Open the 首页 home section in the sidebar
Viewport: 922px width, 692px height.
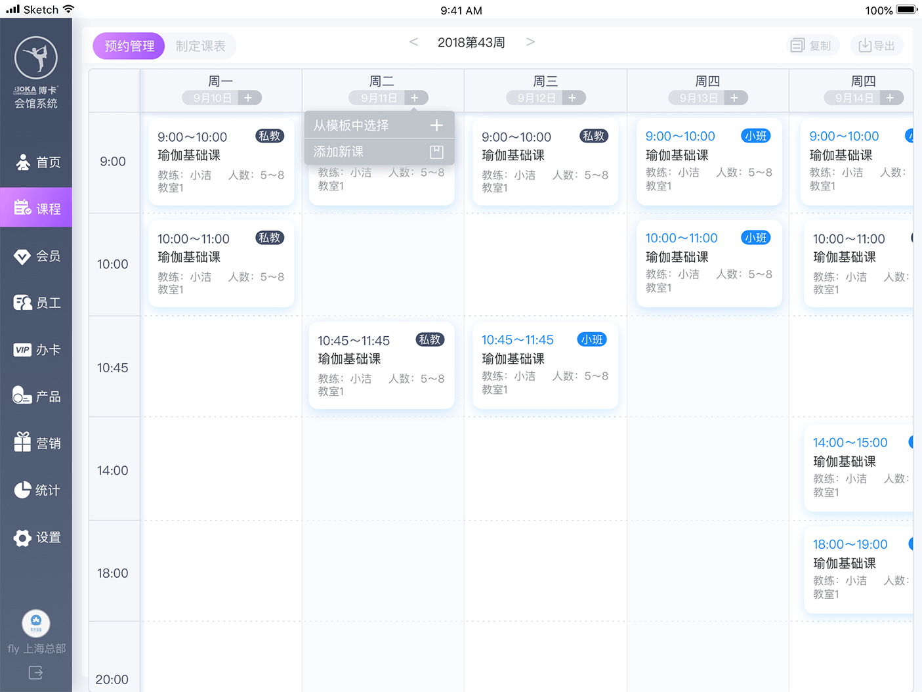tap(37, 162)
